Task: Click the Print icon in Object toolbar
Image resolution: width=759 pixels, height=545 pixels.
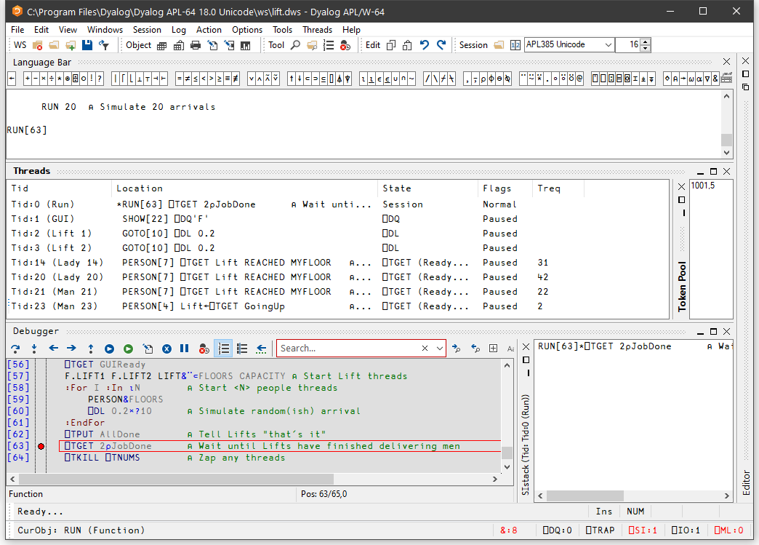Action: pyautogui.click(x=195, y=45)
